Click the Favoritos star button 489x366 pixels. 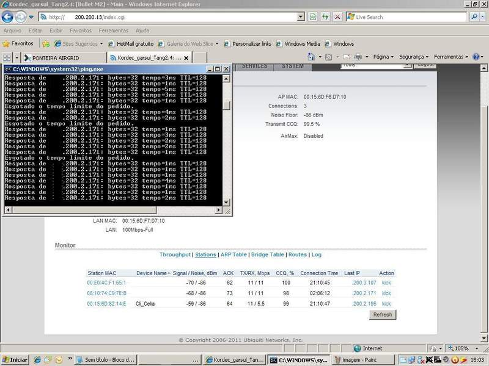(18, 43)
